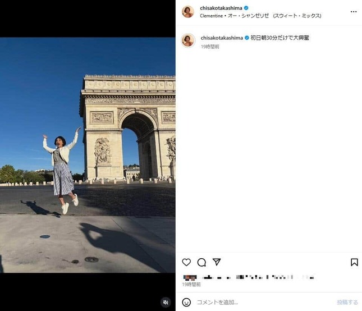Click the Arc de Triomphe video

pos(88,155)
